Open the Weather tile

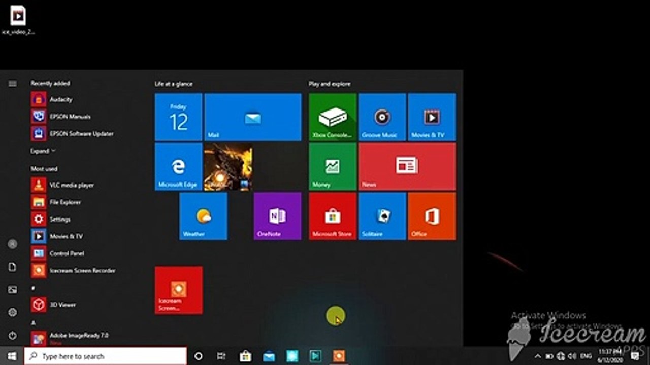(203, 216)
